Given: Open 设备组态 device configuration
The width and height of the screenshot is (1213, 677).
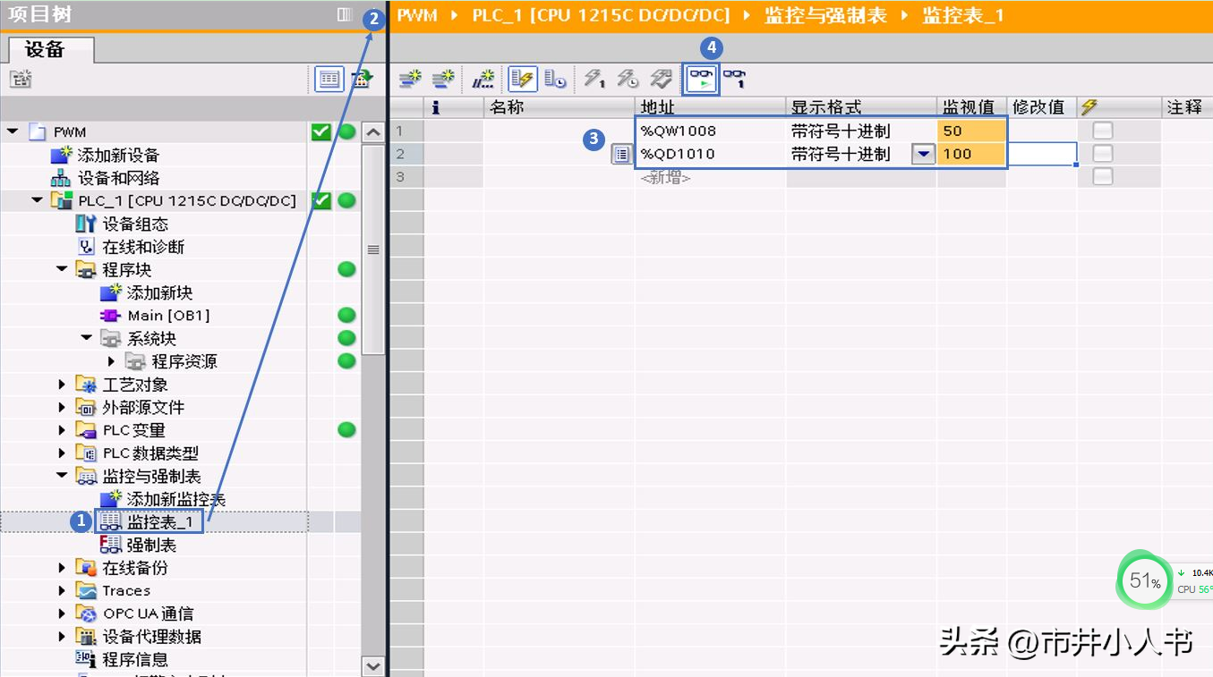Looking at the screenshot, I should [134, 224].
